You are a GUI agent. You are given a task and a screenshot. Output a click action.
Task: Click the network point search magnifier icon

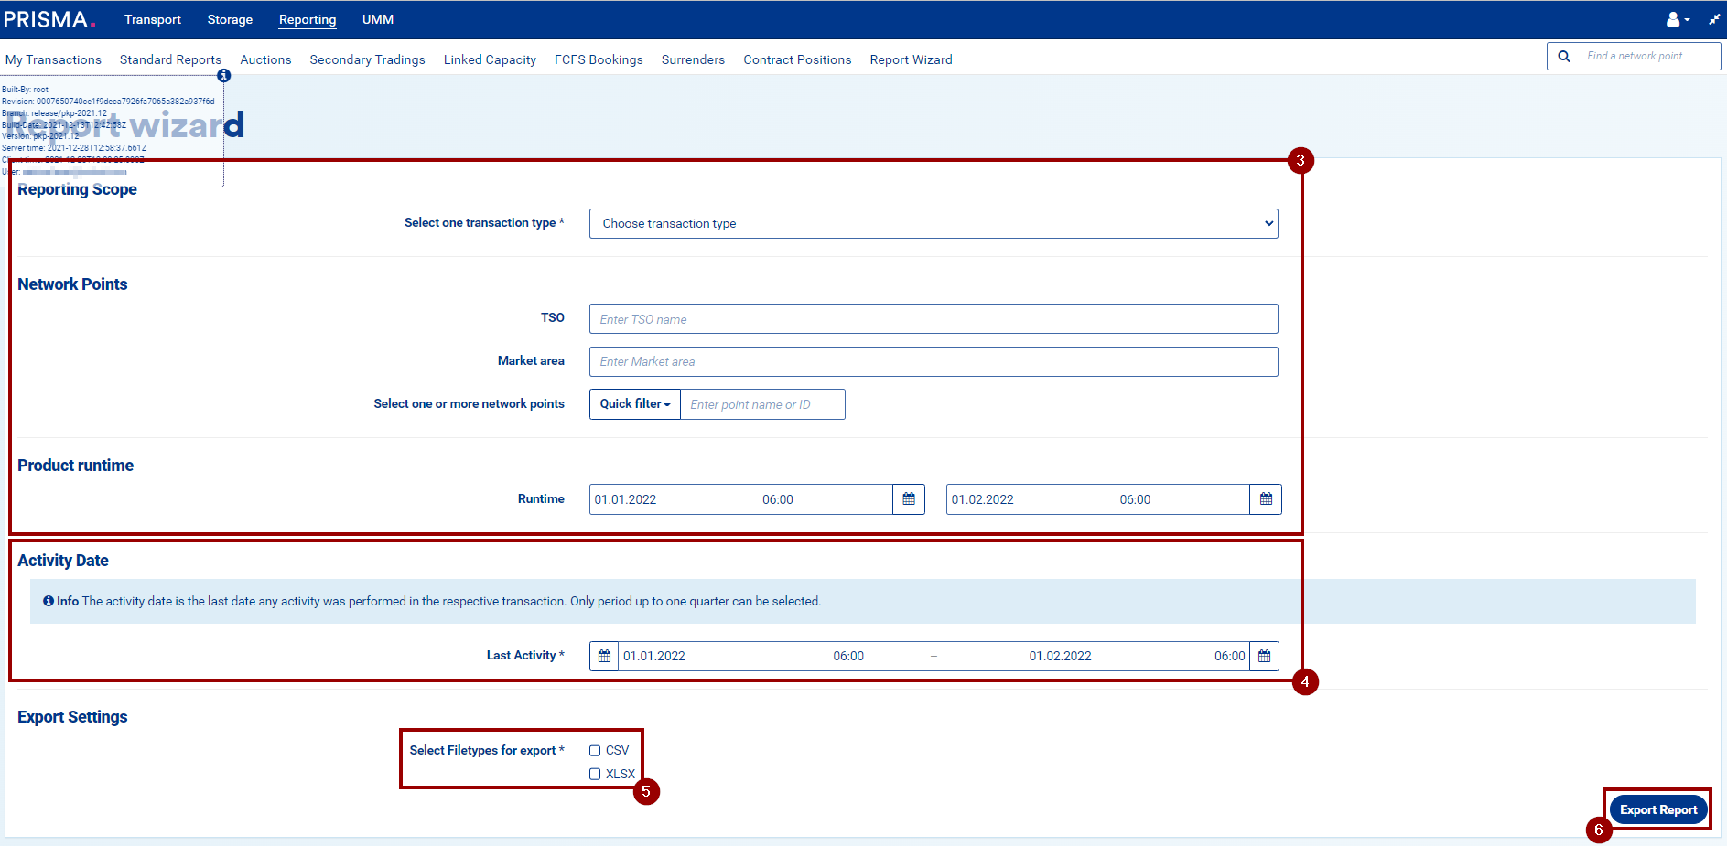tap(1564, 56)
